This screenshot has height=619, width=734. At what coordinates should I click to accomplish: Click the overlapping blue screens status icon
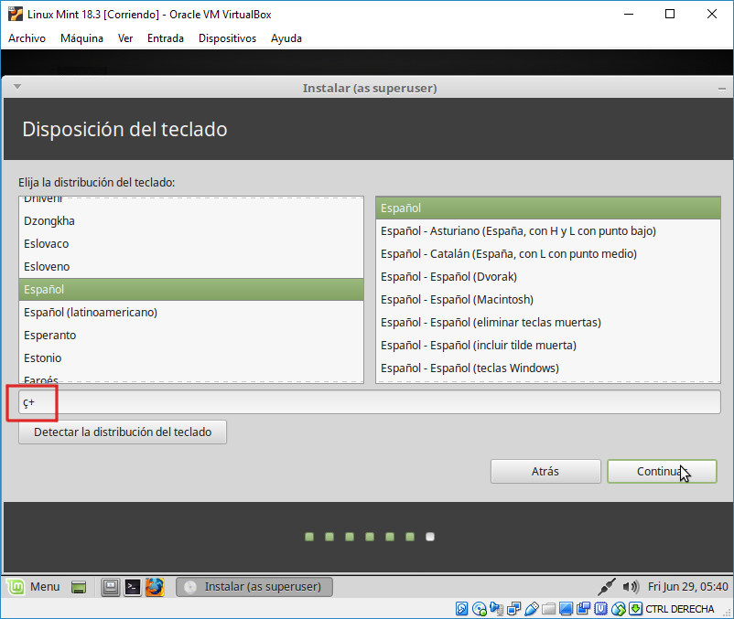pos(583,608)
